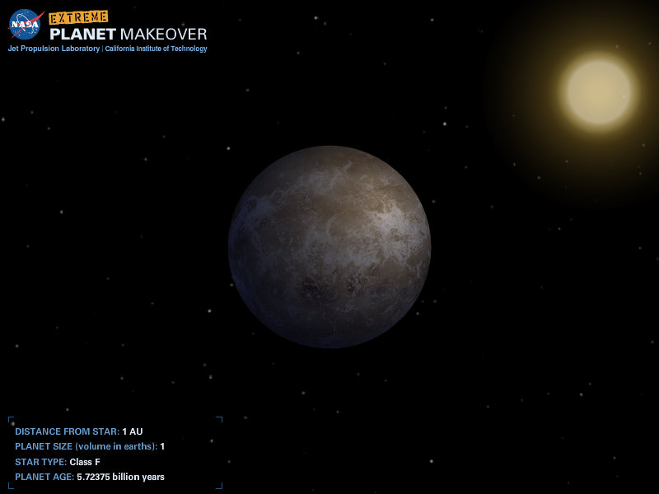Click the info panel's bottom-left corner bracket
This screenshot has width=659, height=494.
tap(10, 487)
